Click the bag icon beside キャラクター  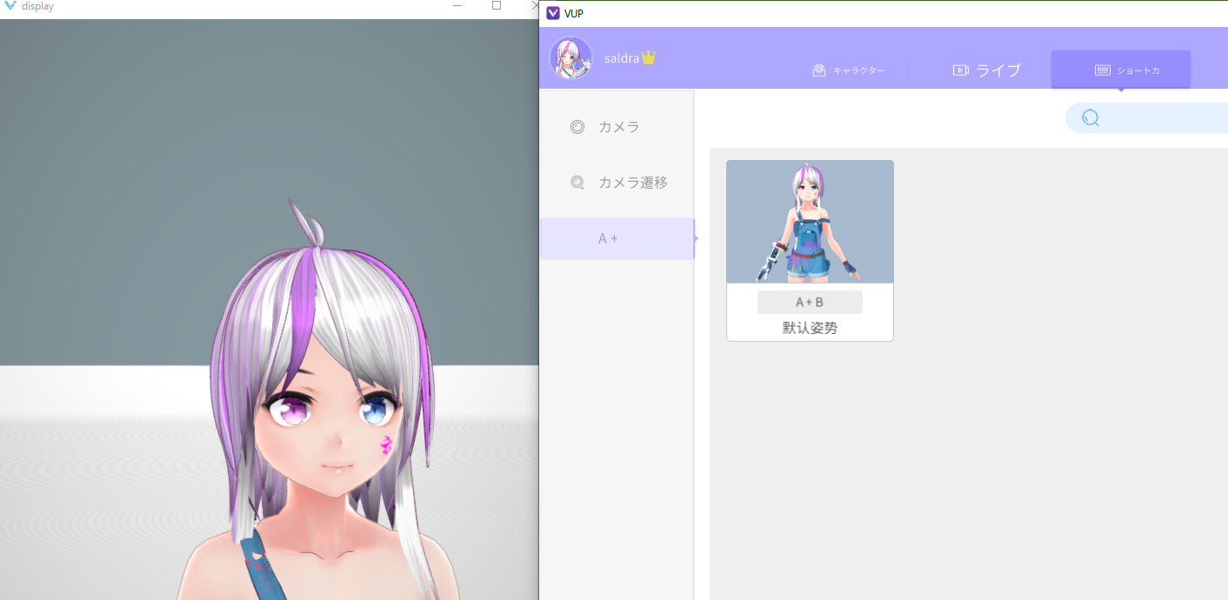(819, 70)
